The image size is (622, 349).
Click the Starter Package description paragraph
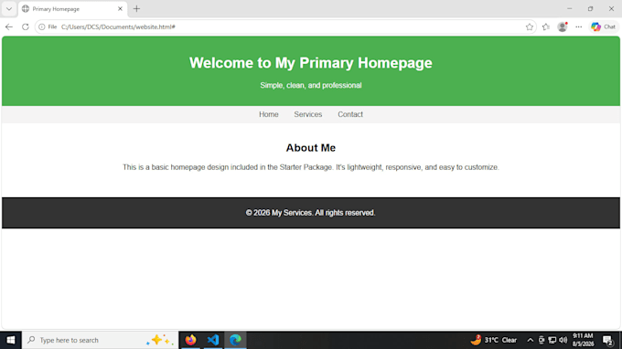(311, 167)
